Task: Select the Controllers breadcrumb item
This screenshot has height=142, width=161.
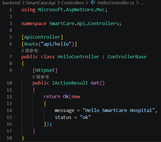Action: coord(73,3)
